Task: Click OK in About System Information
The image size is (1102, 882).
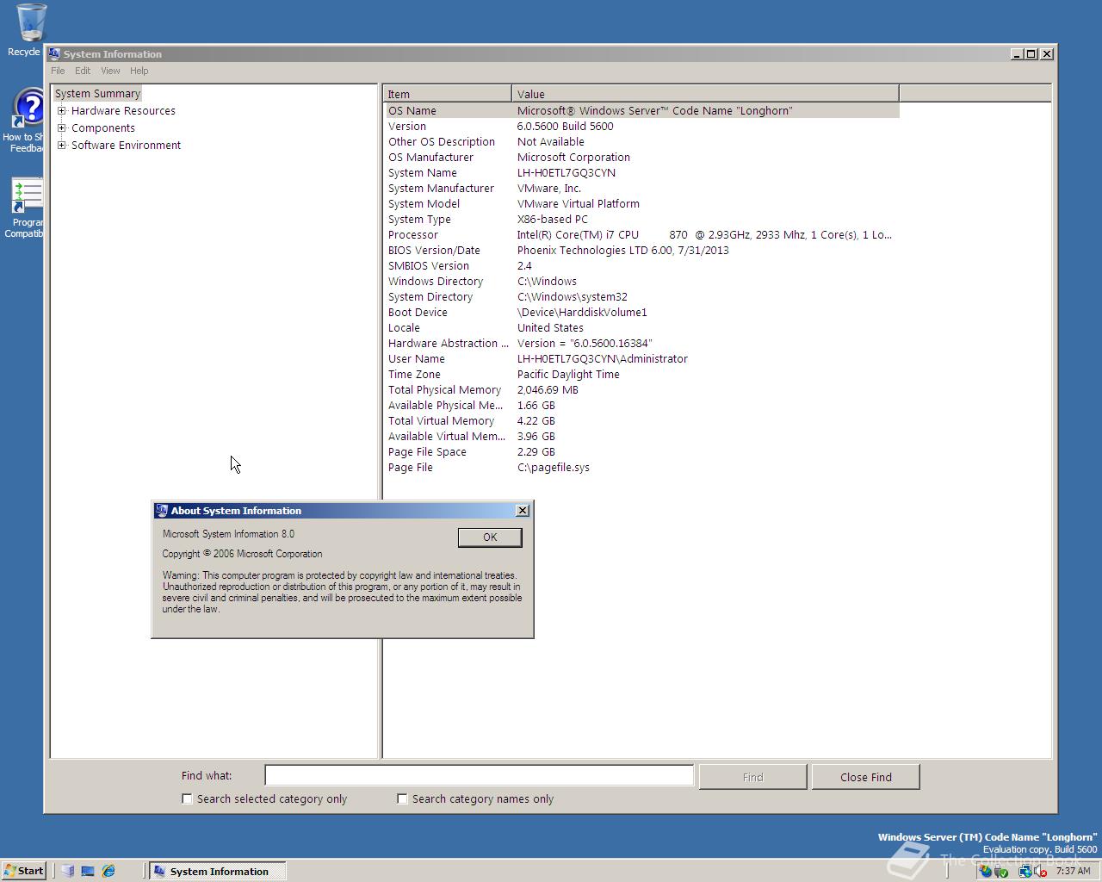Action: click(490, 537)
